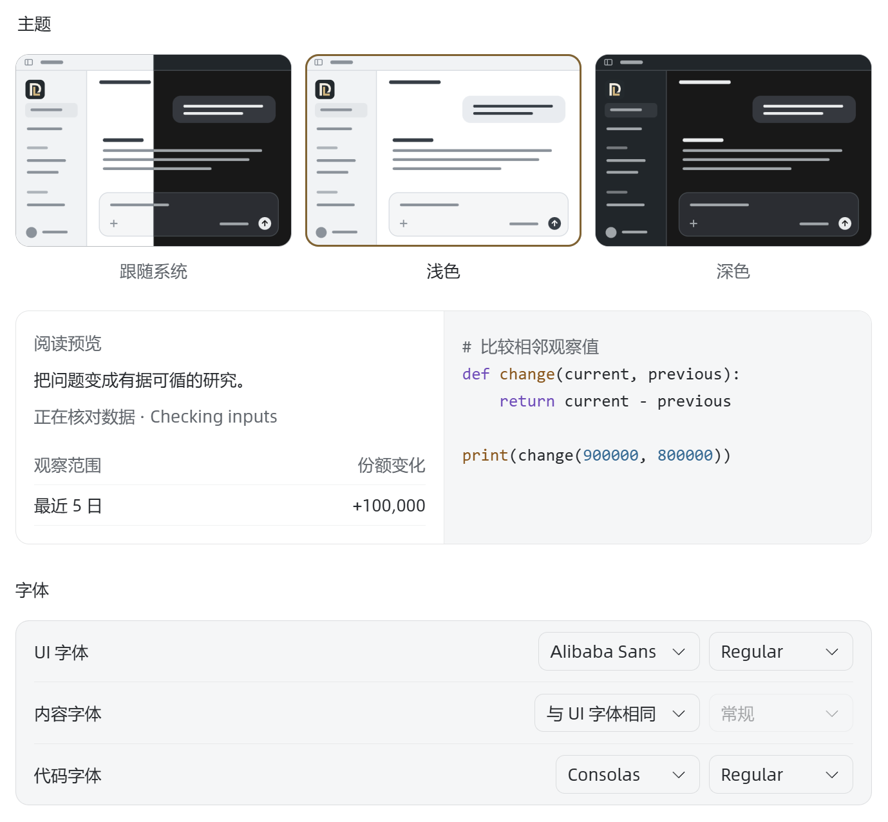Image resolution: width=888 pixels, height=822 pixels.
Task: Open the Consolas code font dropdown
Action: 627,774
